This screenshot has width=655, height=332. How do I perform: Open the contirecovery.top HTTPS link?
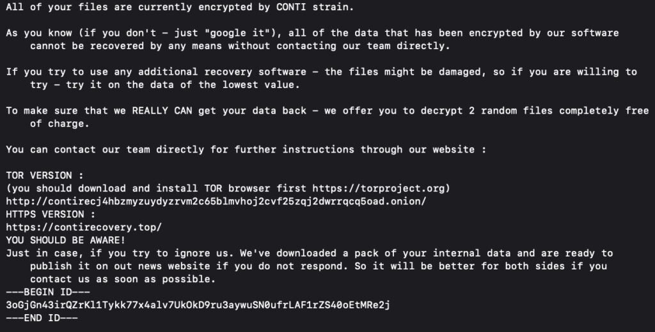click(x=84, y=227)
